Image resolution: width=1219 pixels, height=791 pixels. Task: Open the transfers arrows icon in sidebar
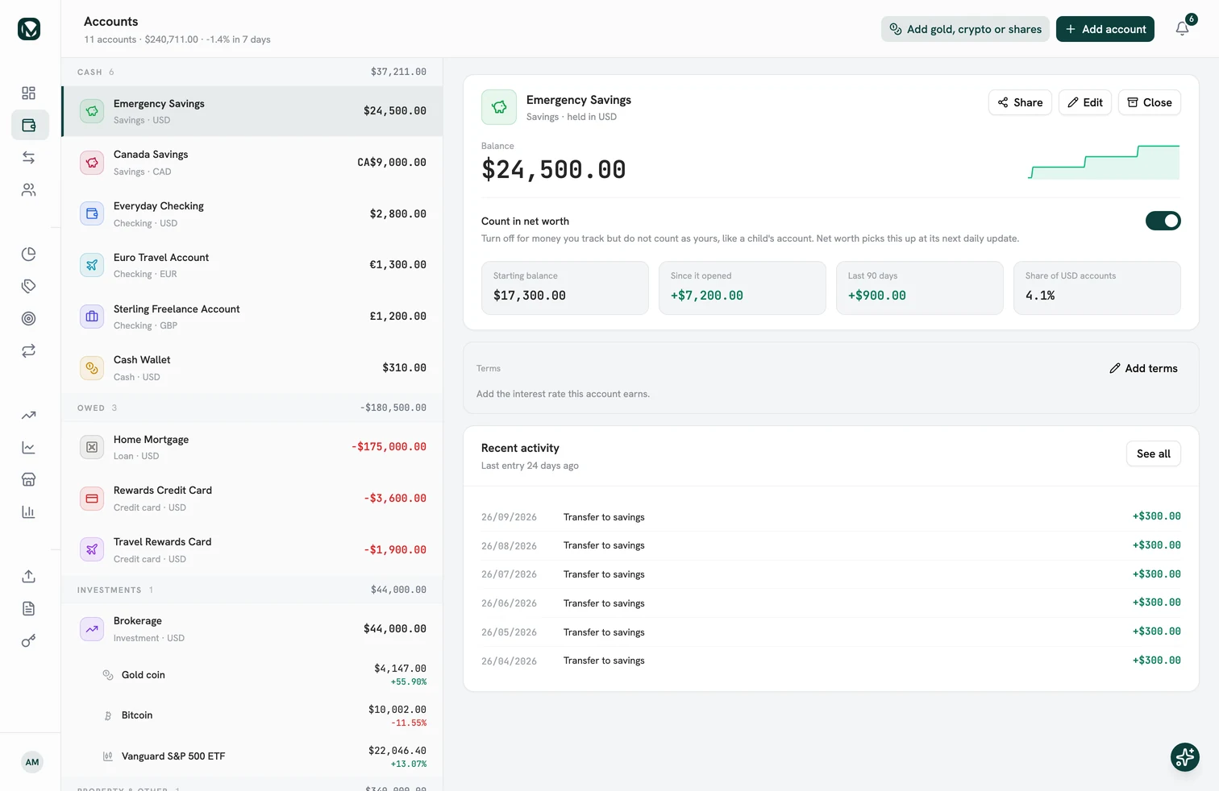point(29,158)
